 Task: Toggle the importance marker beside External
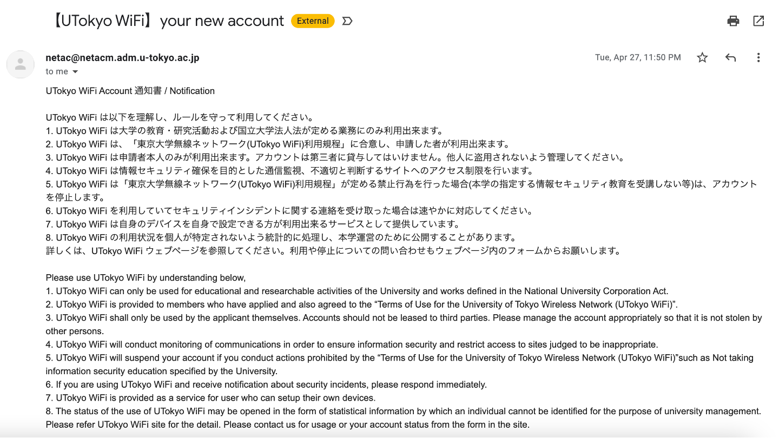[x=348, y=21]
